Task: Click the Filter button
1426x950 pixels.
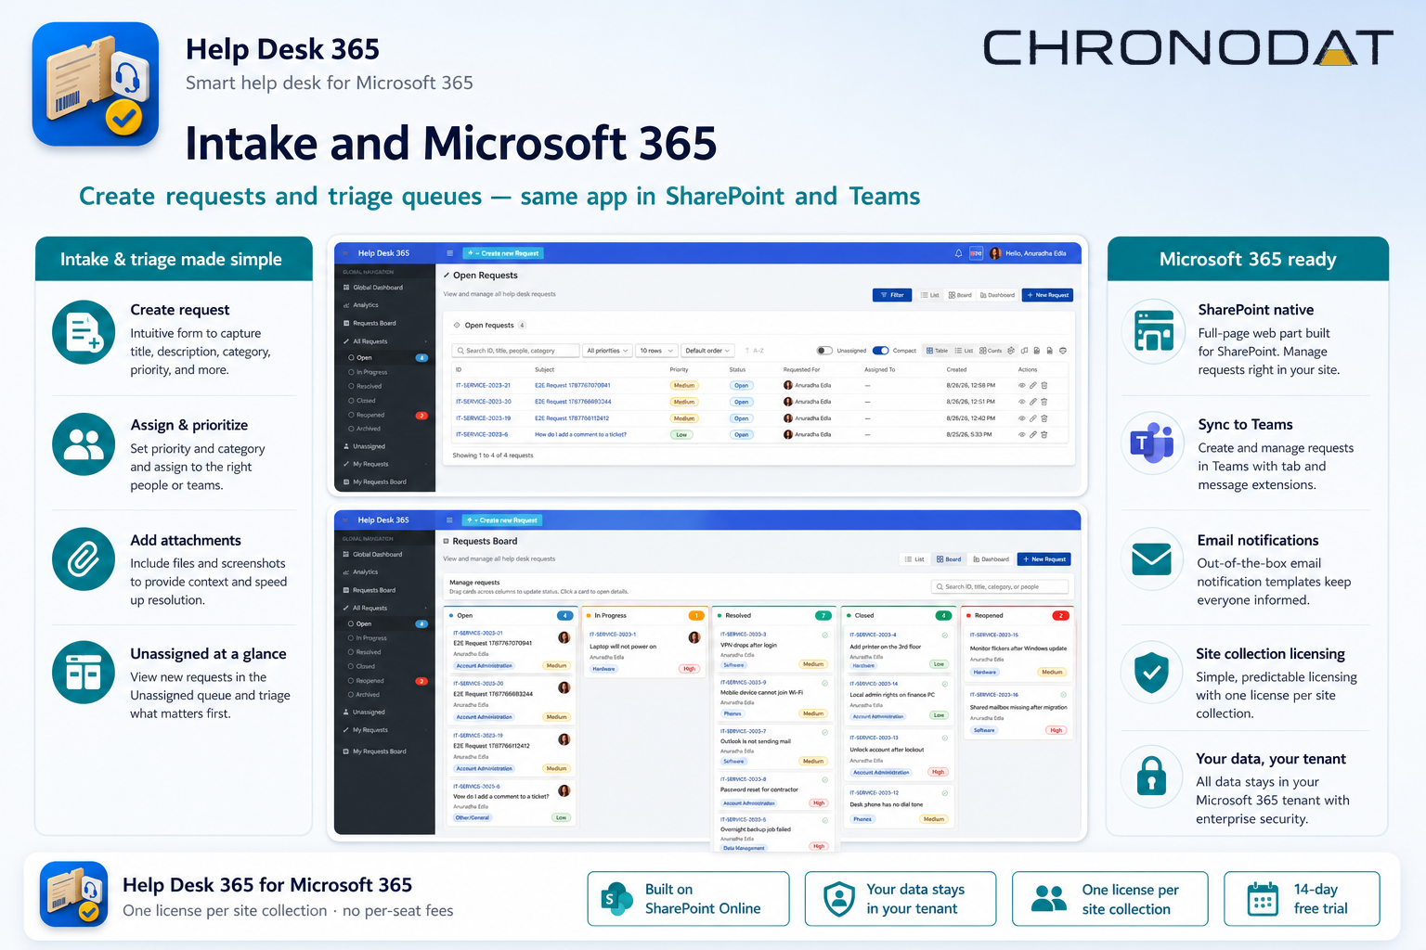Action: point(892,295)
